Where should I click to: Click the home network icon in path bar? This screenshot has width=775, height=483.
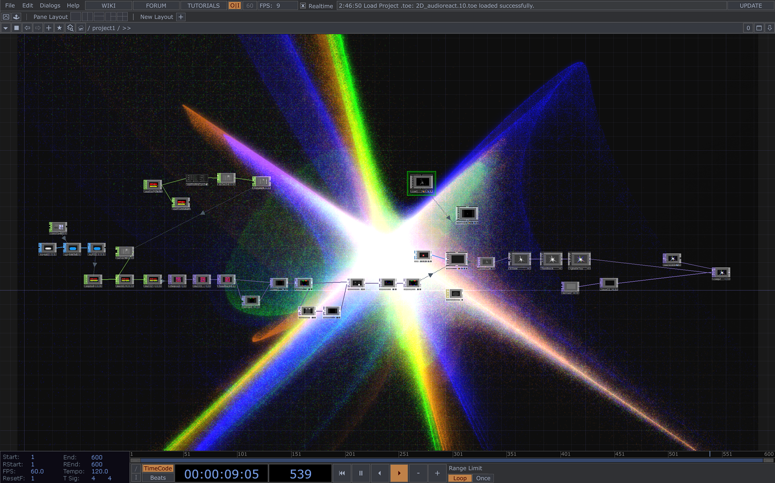tap(81, 28)
